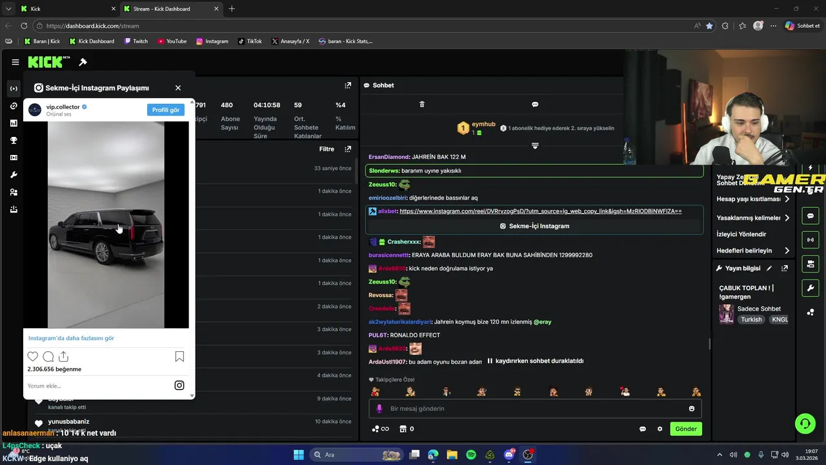
Task: Click the purple microphone icon in message box
Action: [x=379, y=409]
